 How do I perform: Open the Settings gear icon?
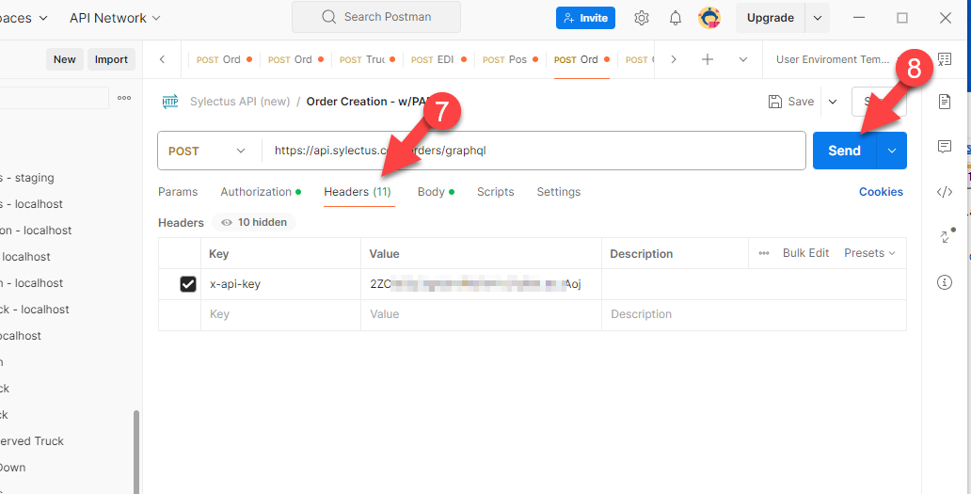pyautogui.click(x=642, y=18)
